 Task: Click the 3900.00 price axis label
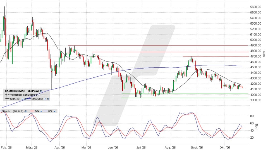click(x=255, y=100)
